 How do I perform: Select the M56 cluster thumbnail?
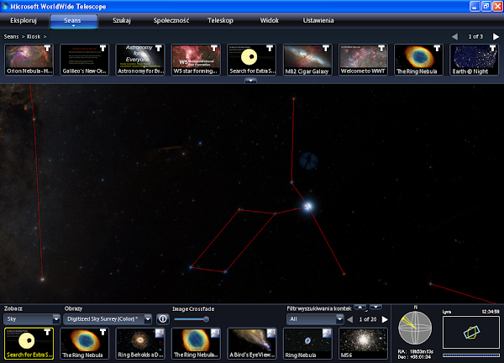[x=363, y=344]
